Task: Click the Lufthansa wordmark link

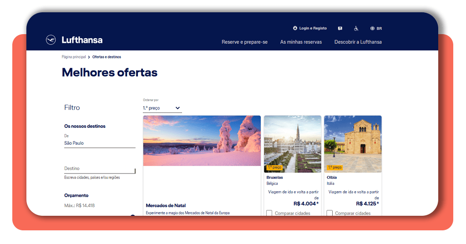Action: [82, 40]
